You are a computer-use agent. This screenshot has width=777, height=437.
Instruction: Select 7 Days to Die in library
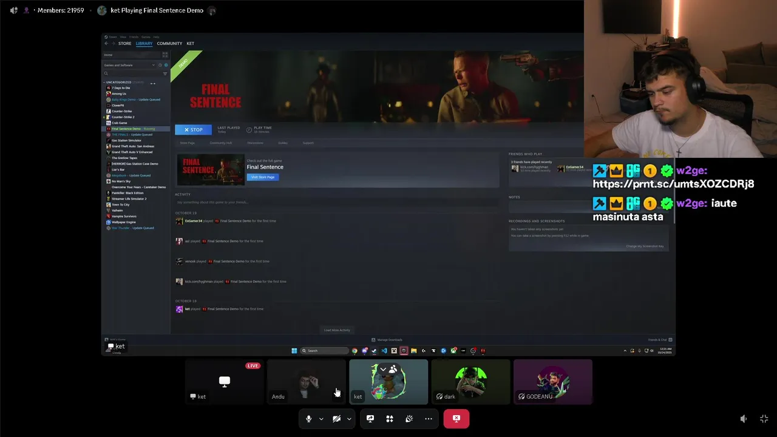coord(121,88)
